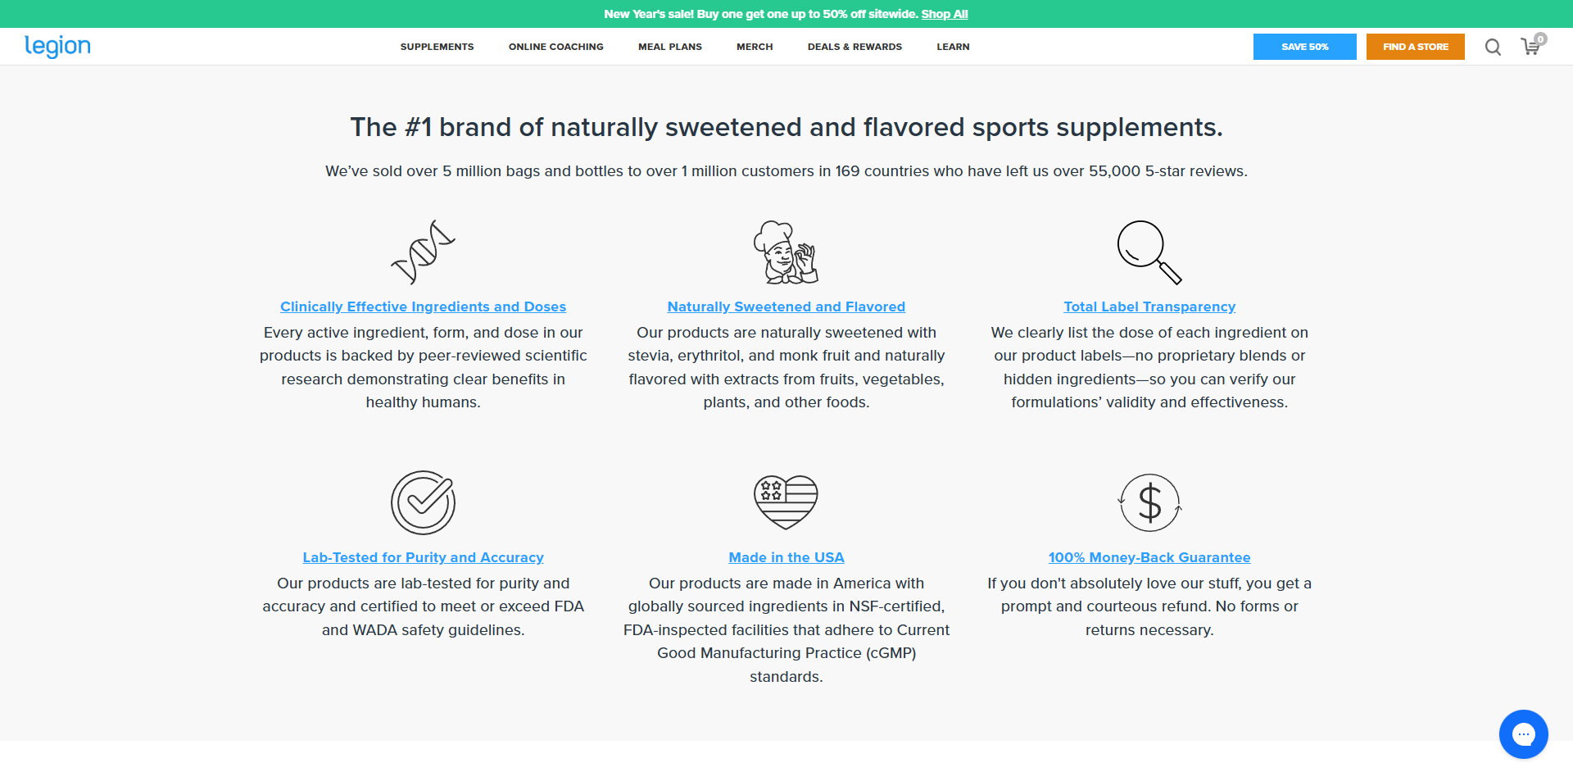This screenshot has height=781, width=1573.
Task: Click the Save 50% button
Action: pyautogui.click(x=1304, y=47)
